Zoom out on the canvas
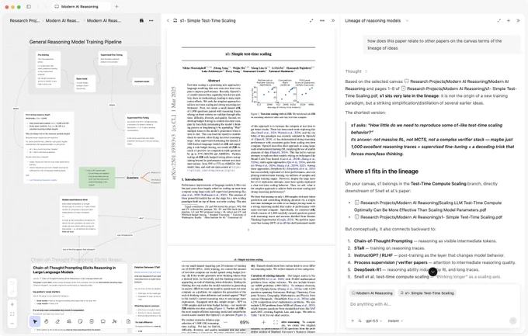The image size is (528, 336). coord(12,324)
